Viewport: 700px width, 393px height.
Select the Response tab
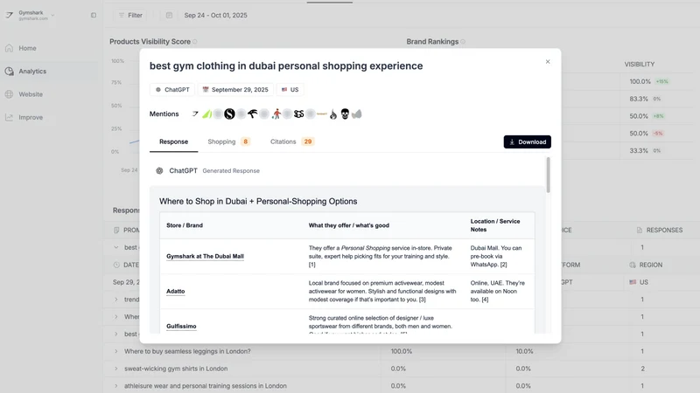click(x=173, y=141)
